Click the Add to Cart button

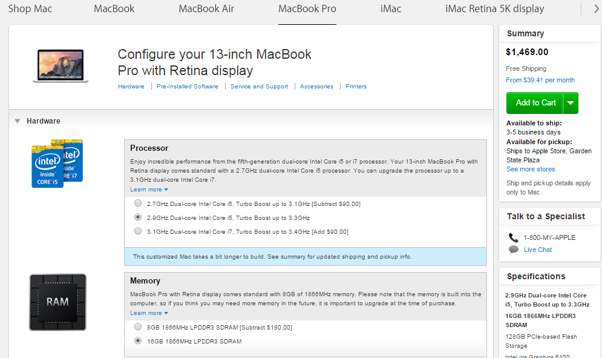click(x=535, y=103)
